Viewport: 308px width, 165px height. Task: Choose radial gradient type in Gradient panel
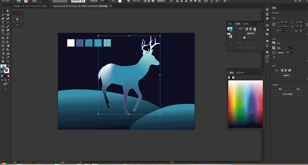point(250,29)
